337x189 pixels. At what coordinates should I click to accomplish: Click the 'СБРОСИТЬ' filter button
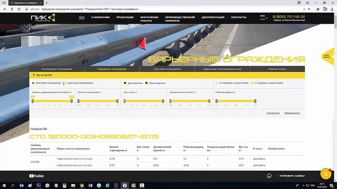[x=273, y=113]
